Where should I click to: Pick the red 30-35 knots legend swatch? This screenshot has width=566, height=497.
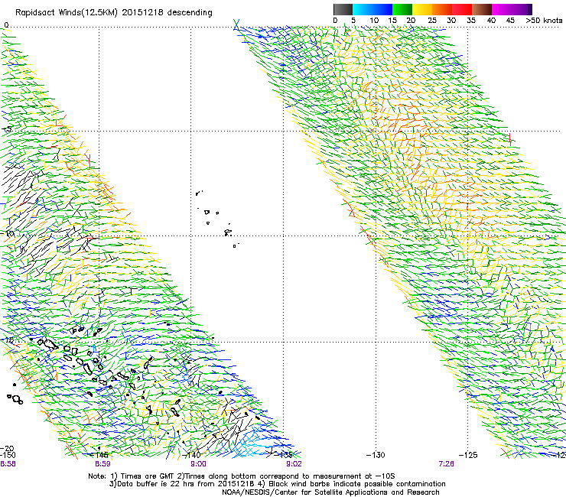coord(462,9)
